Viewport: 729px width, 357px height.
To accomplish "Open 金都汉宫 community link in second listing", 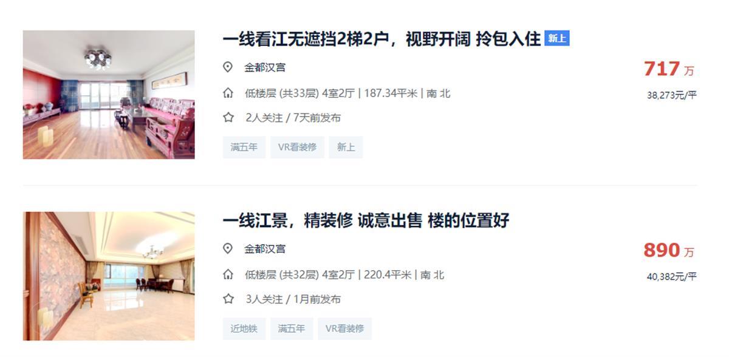I will [x=265, y=249].
